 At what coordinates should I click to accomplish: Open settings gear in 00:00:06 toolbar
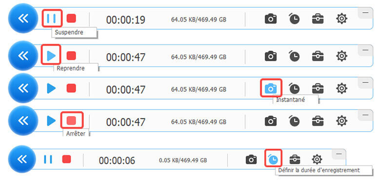click(317, 159)
